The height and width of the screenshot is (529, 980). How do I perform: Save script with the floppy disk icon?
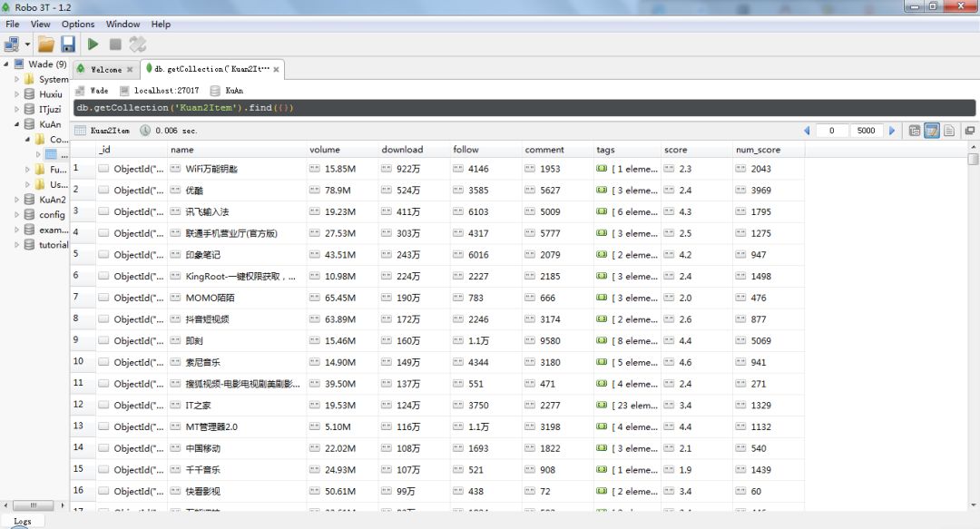point(67,44)
